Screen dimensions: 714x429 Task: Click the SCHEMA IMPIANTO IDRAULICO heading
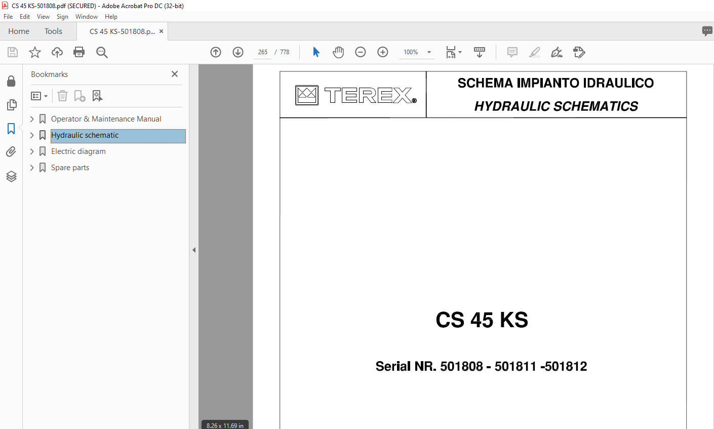coord(556,83)
